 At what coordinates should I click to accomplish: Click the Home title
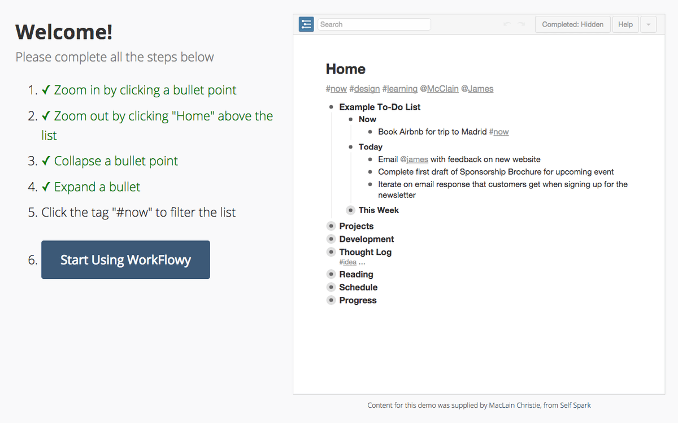346,69
